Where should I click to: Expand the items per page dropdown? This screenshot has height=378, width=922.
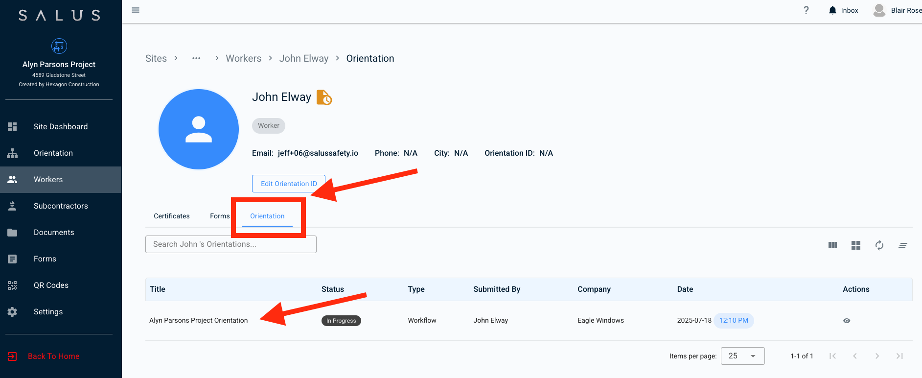742,356
